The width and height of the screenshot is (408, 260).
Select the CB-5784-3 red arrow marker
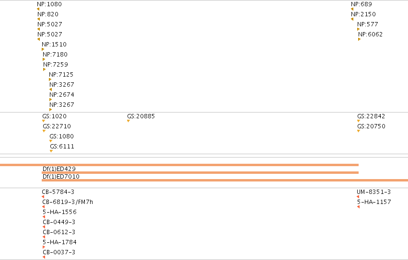tap(43, 197)
